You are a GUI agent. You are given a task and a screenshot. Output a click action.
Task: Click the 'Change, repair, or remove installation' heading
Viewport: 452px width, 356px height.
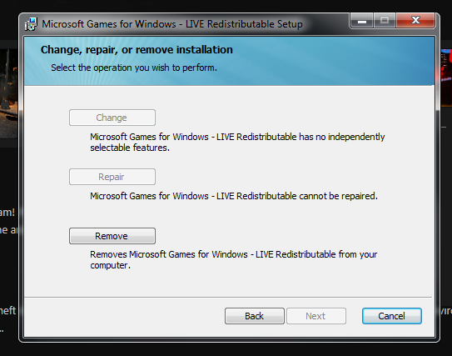tap(137, 50)
